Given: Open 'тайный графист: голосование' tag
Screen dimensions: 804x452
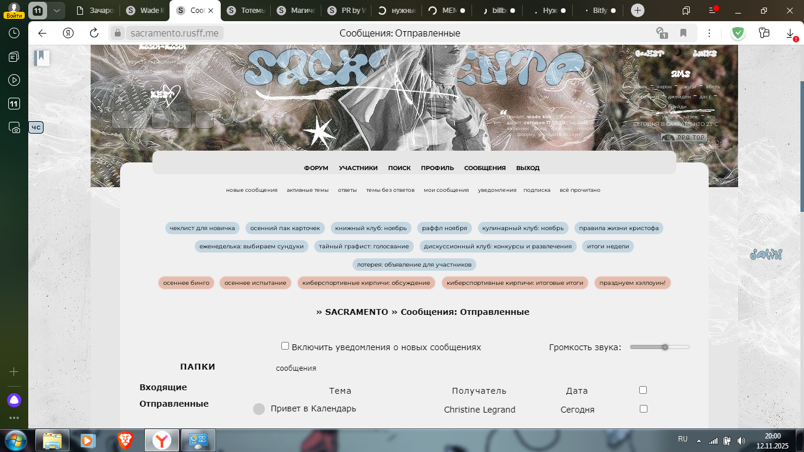Looking at the screenshot, I should pos(364,246).
